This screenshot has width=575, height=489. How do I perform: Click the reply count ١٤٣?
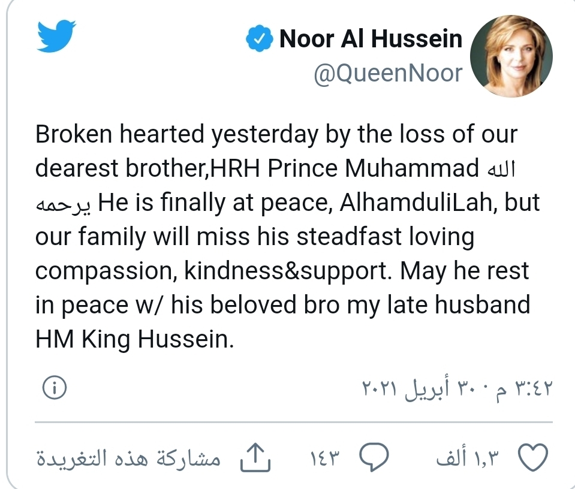[x=326, y=459]
